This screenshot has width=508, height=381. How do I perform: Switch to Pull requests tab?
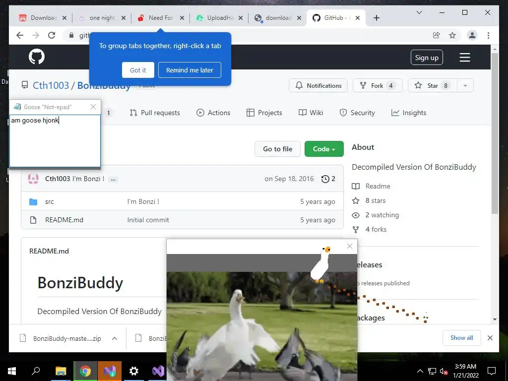155,113
